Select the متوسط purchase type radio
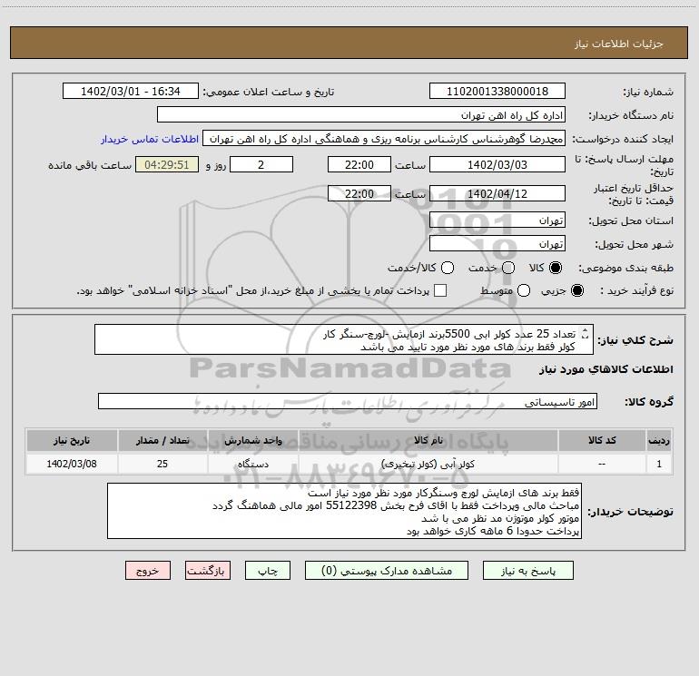 (x=524, y=290)
